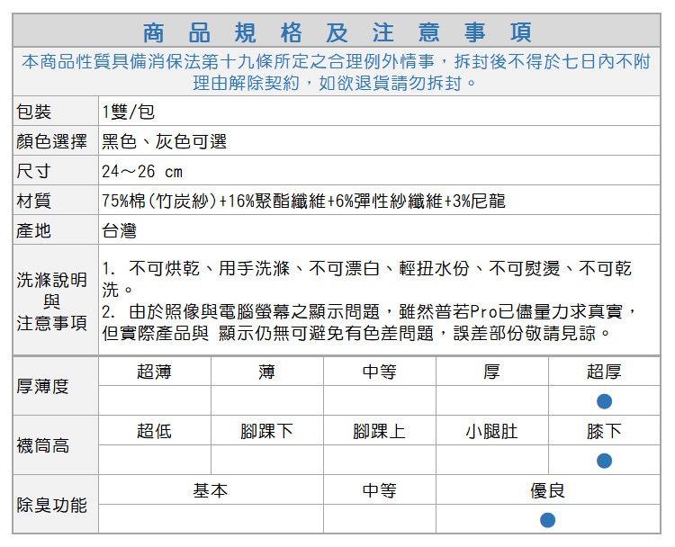The image size is (675, 547).
Task: Click the 小腿肚 sock height header
Action: (491, 431)
